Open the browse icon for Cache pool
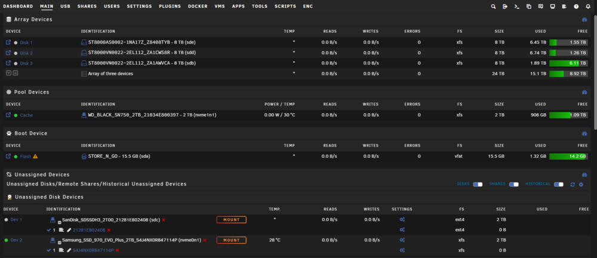The image size is (597, 258). coord(8,115)
